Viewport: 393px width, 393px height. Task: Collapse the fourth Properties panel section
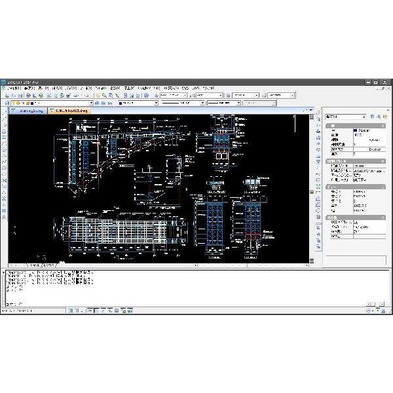pyautogui.click(x=383, y=217)
